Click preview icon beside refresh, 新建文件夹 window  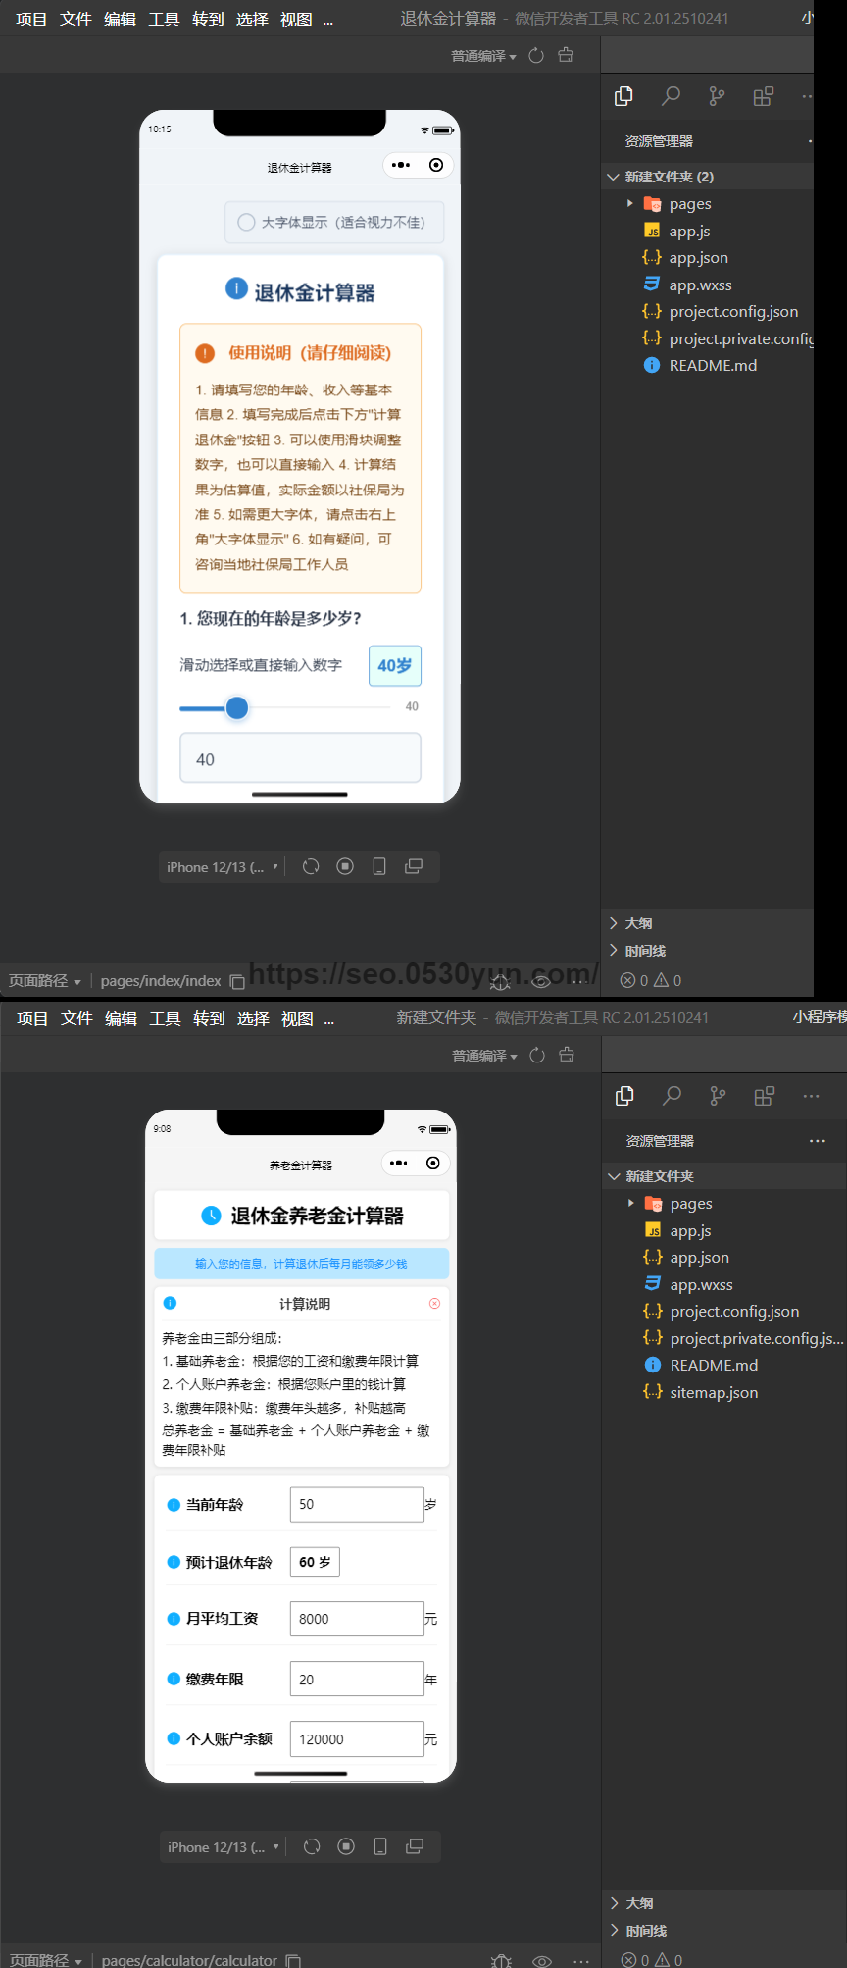[567, 1055]
